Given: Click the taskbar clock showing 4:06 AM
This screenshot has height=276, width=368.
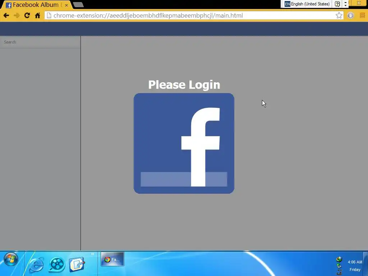Looking at the screenshot, I should click(x=355, y=262).
